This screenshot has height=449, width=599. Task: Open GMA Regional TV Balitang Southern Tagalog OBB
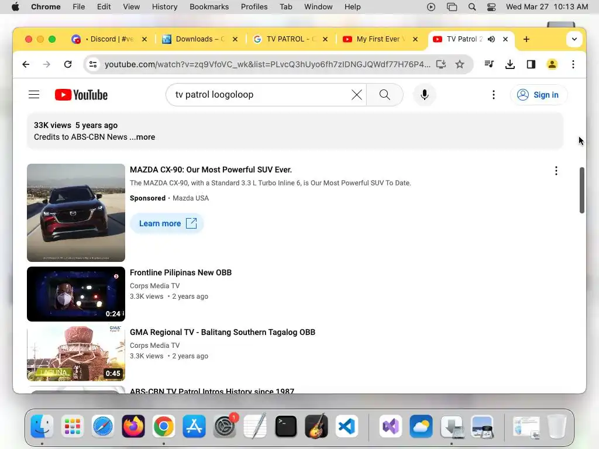pyautogui.click(x=222, y=332)
